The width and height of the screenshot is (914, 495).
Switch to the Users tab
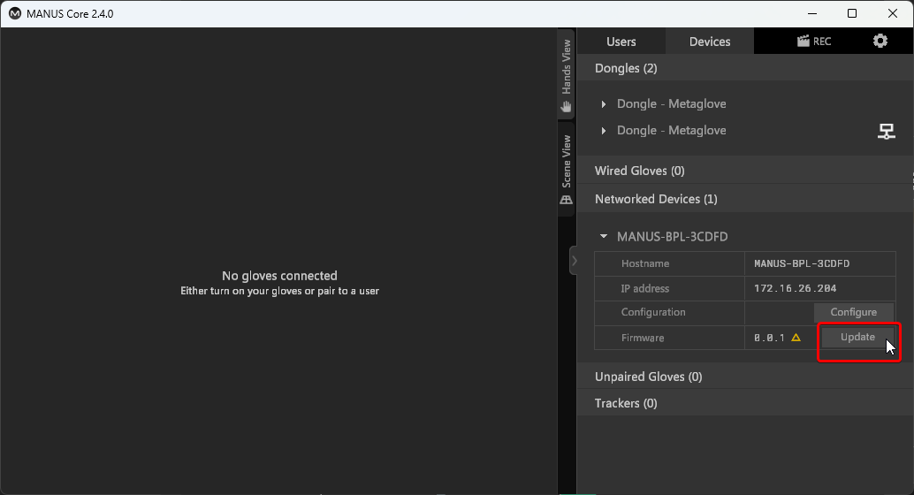621,42
